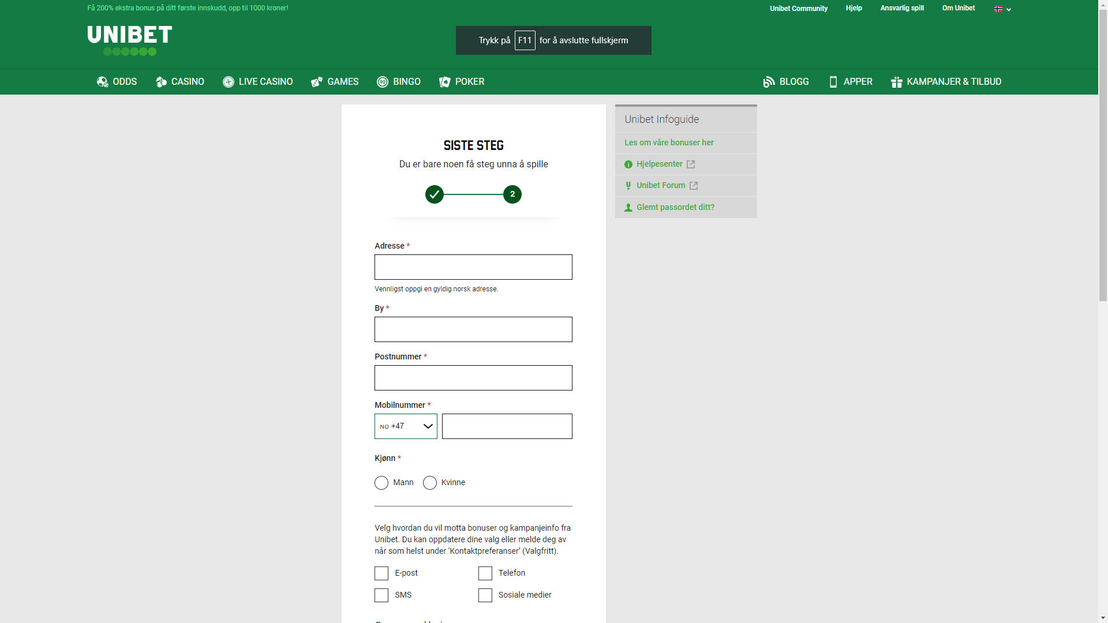Image resolution: width=1108 pixels, height=623 pixels.
Task: Open Glemt passordet ditt link
Action: [x=675, y=207]
